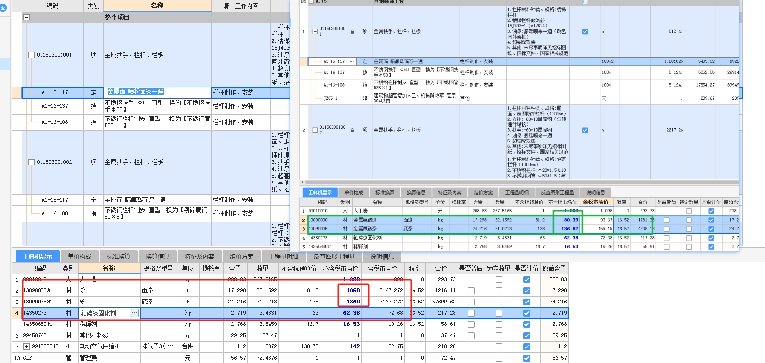Open main 标准换算 tab

119,257
